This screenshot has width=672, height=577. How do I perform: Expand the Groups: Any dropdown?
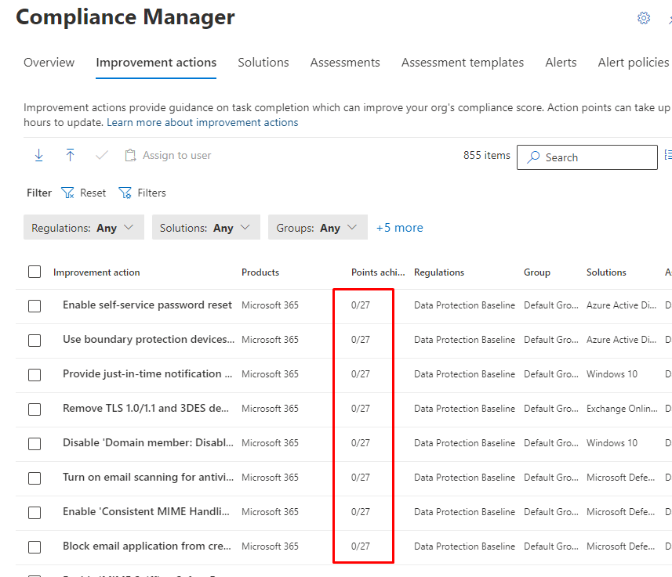click(317, 228)
